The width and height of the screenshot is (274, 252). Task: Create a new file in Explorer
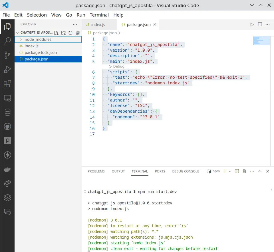(x=56, y=33)
